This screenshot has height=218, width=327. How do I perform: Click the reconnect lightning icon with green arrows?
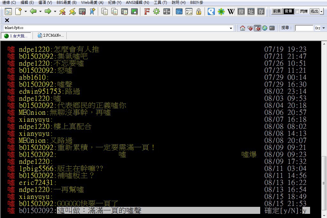[x=72, y=11]
